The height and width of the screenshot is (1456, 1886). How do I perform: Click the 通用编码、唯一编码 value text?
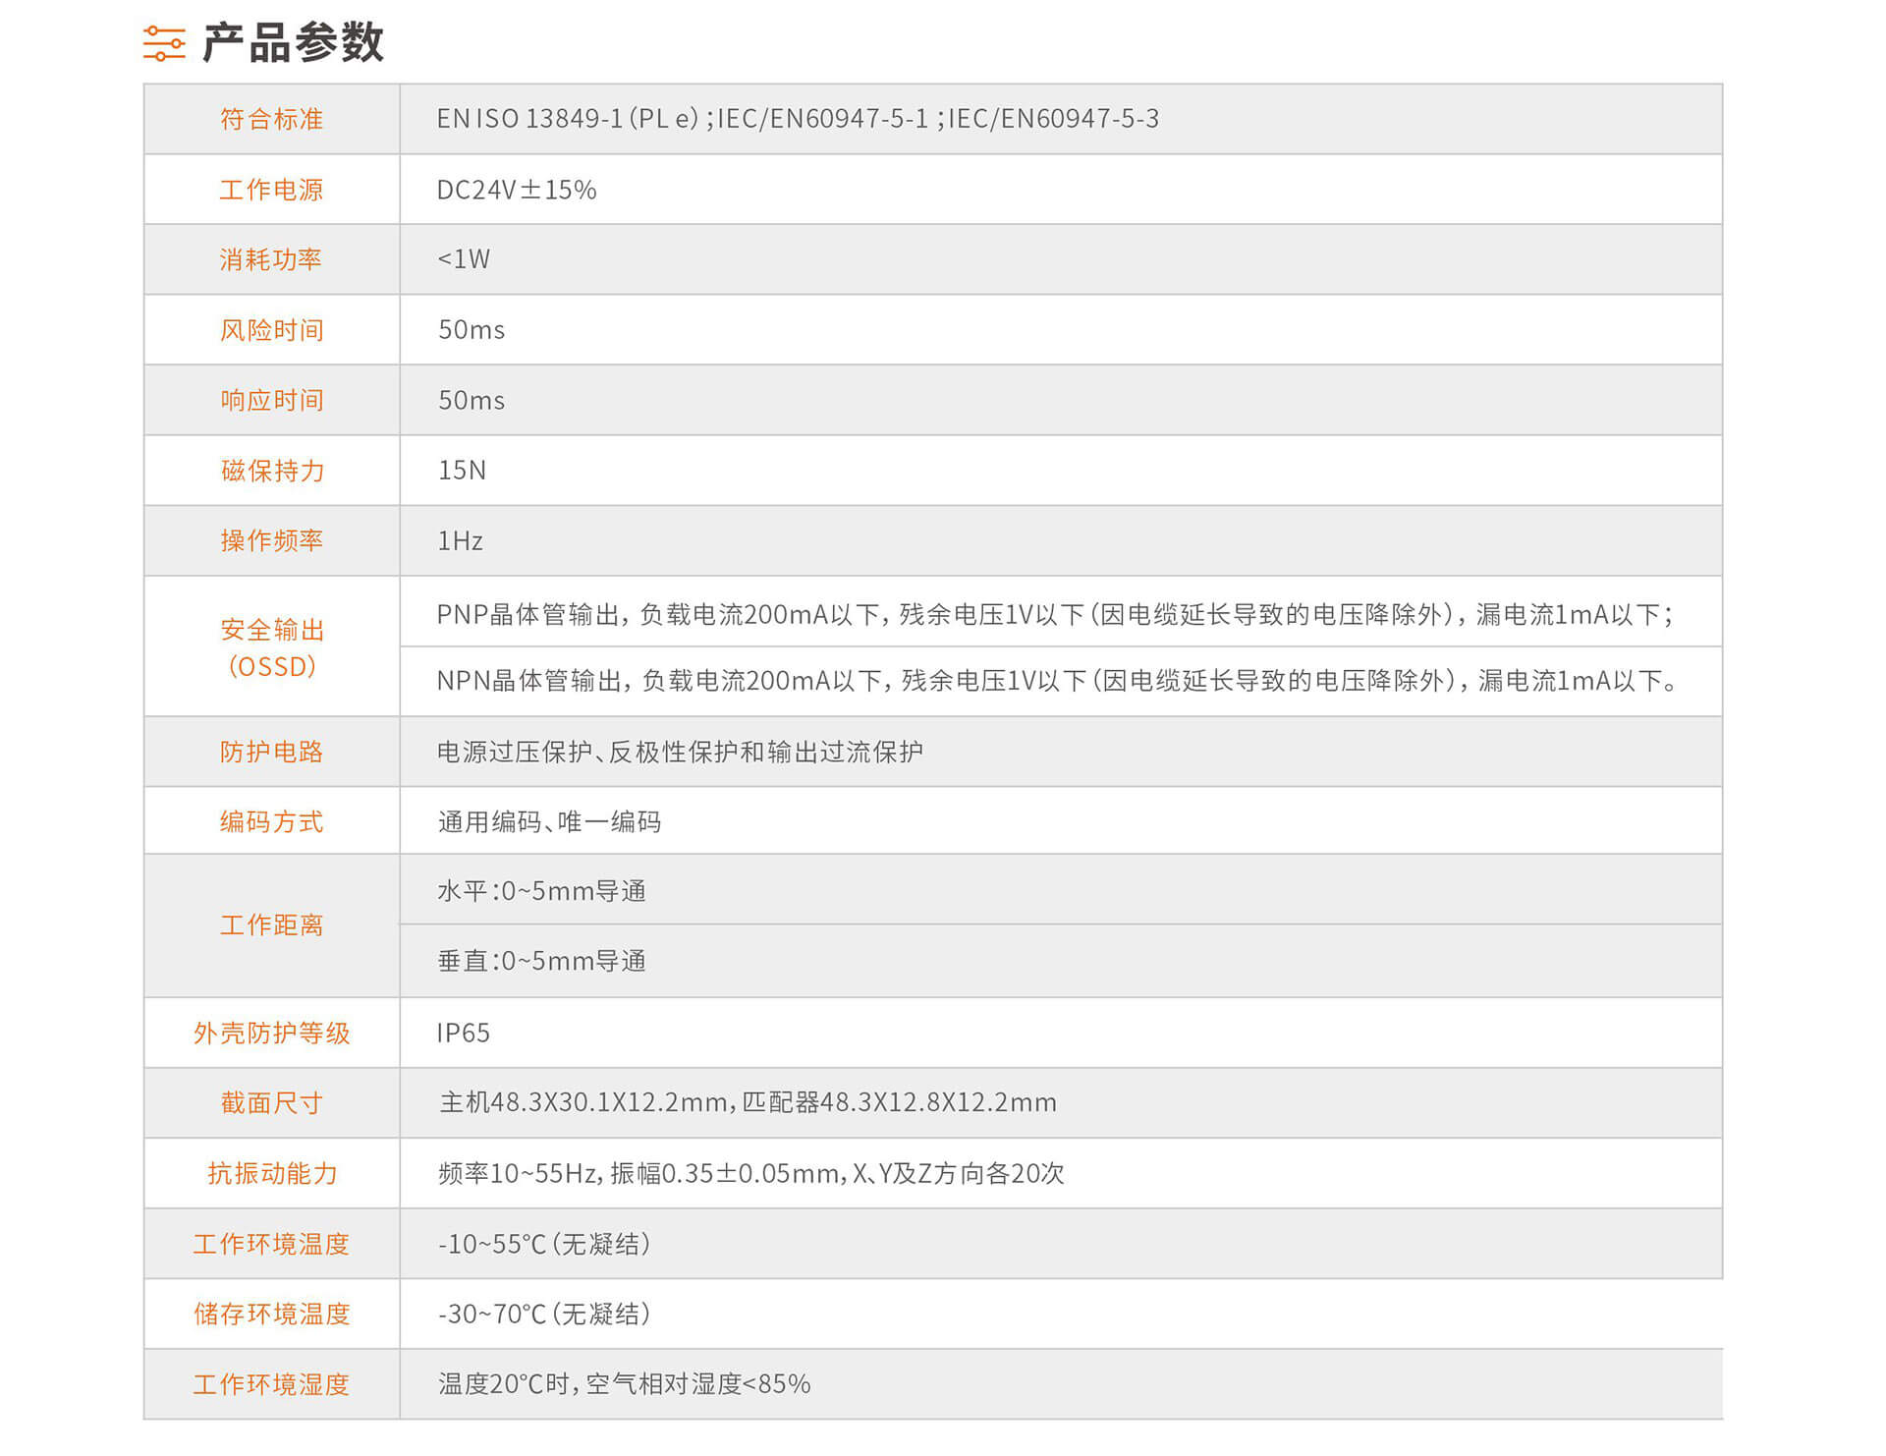coord(549,821)
